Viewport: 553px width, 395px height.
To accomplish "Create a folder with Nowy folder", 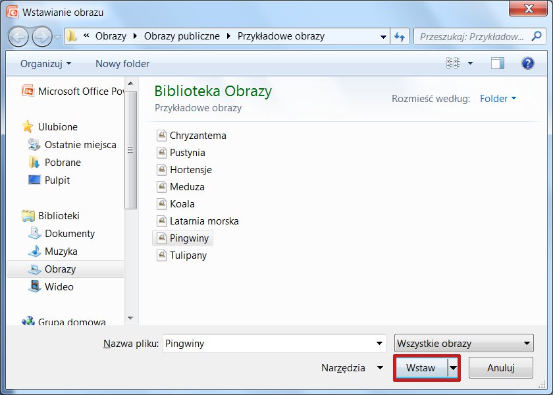I will (x=122, y=64).
